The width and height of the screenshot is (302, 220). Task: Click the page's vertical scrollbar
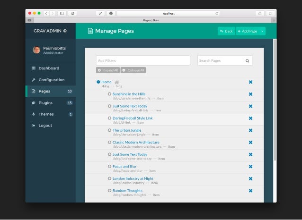[x=275, y=100]
